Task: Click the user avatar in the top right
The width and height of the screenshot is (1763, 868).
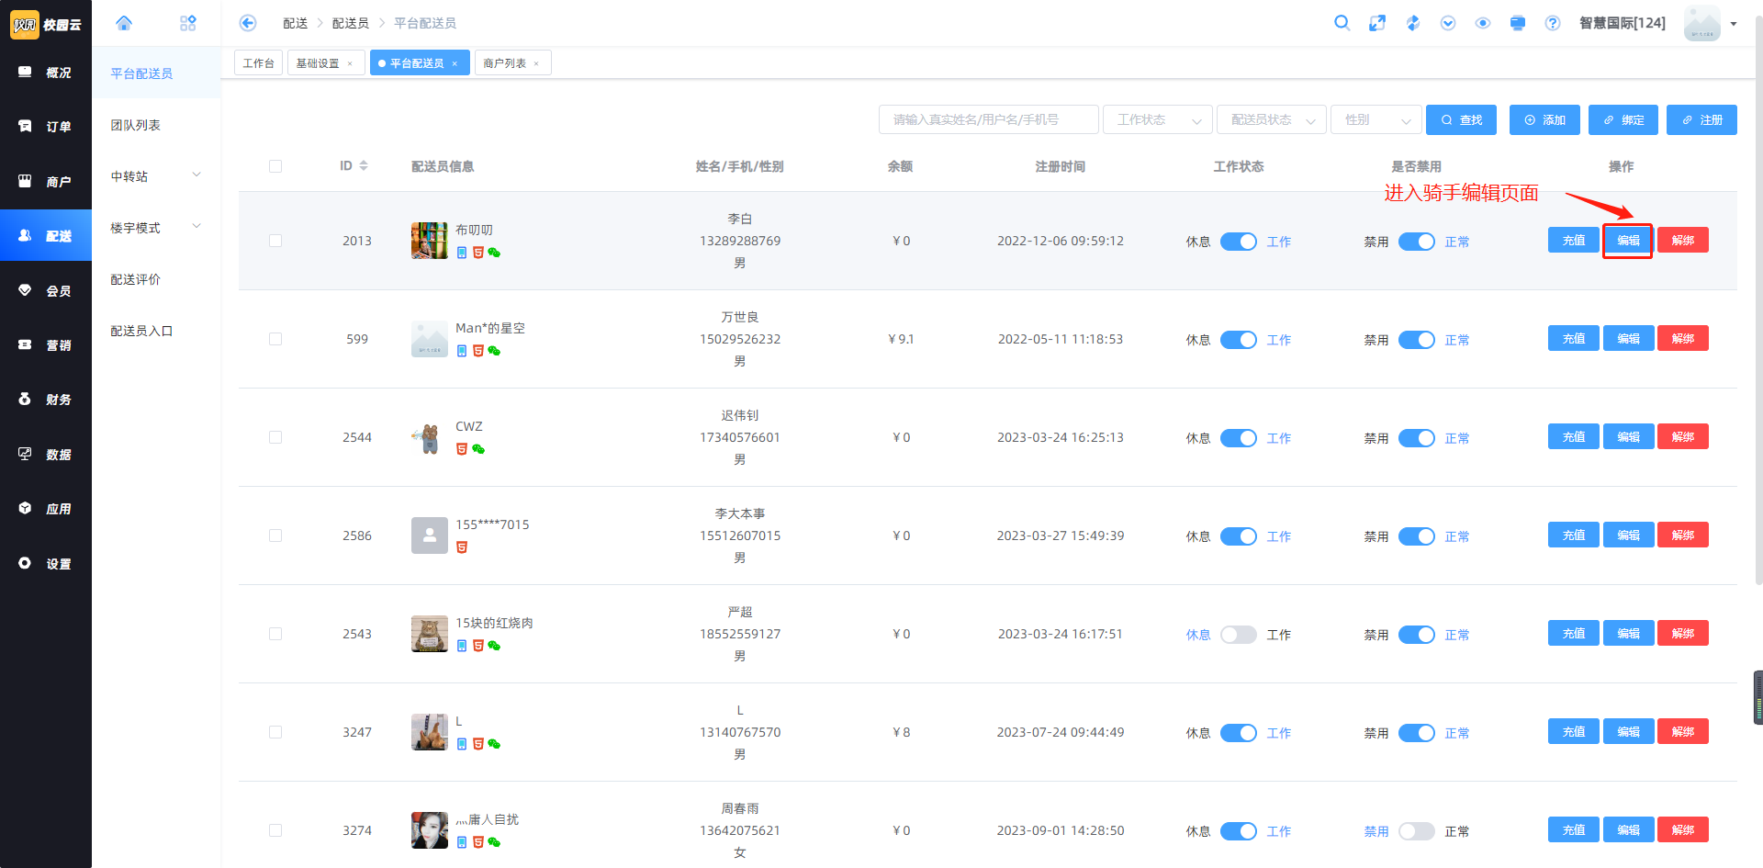Action: coord(1702,23)
